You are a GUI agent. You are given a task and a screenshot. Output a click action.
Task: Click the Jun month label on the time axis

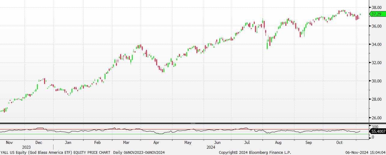218,143
